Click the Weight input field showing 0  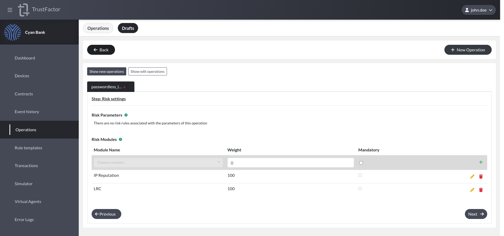click(290, 163)
